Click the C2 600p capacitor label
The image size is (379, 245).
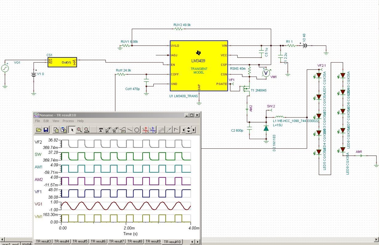pos(237,131)
